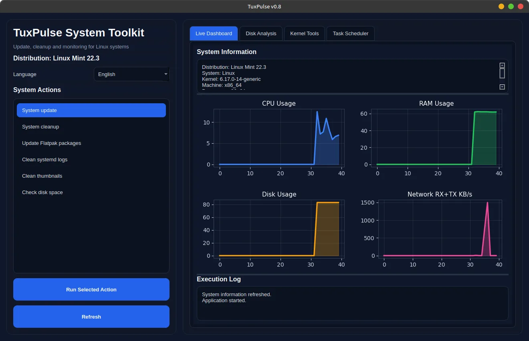
Task: Click the Language dropdown arrow
Action: click(165, 74)
